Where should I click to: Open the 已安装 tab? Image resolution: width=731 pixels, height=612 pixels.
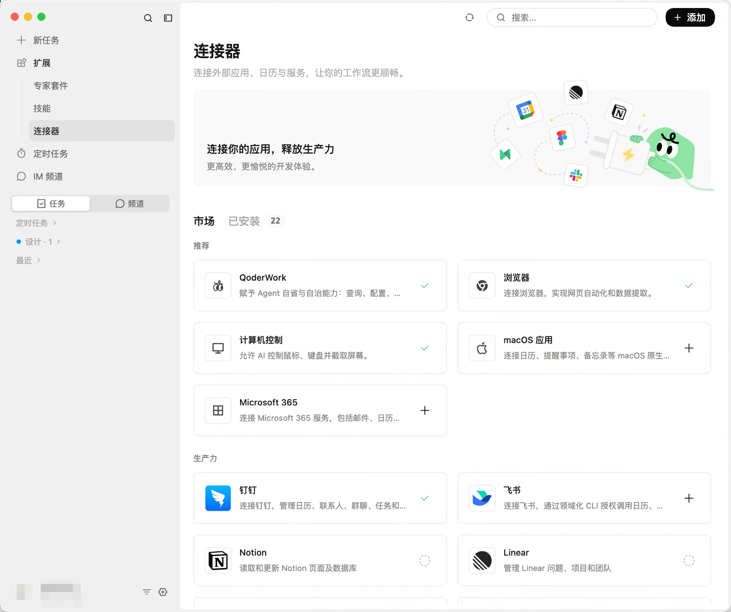click(x=244, y=221)
